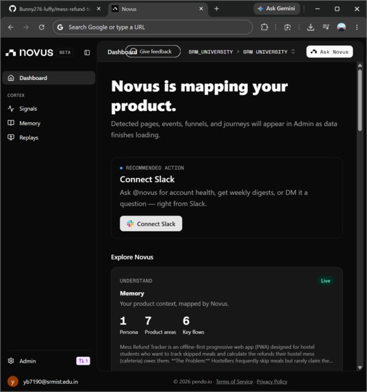Click the scroll down arrow
This screenshot has height=392, width=367.
359,367
